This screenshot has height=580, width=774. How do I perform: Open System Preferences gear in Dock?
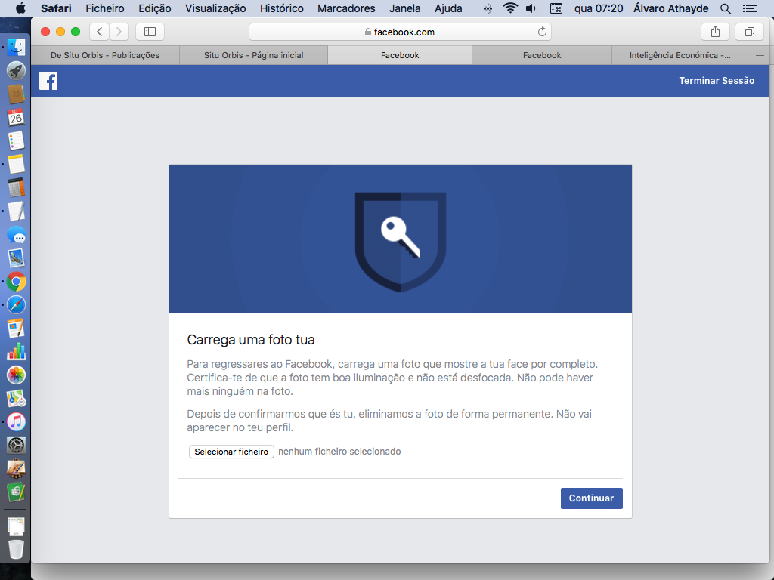[17, 446]
